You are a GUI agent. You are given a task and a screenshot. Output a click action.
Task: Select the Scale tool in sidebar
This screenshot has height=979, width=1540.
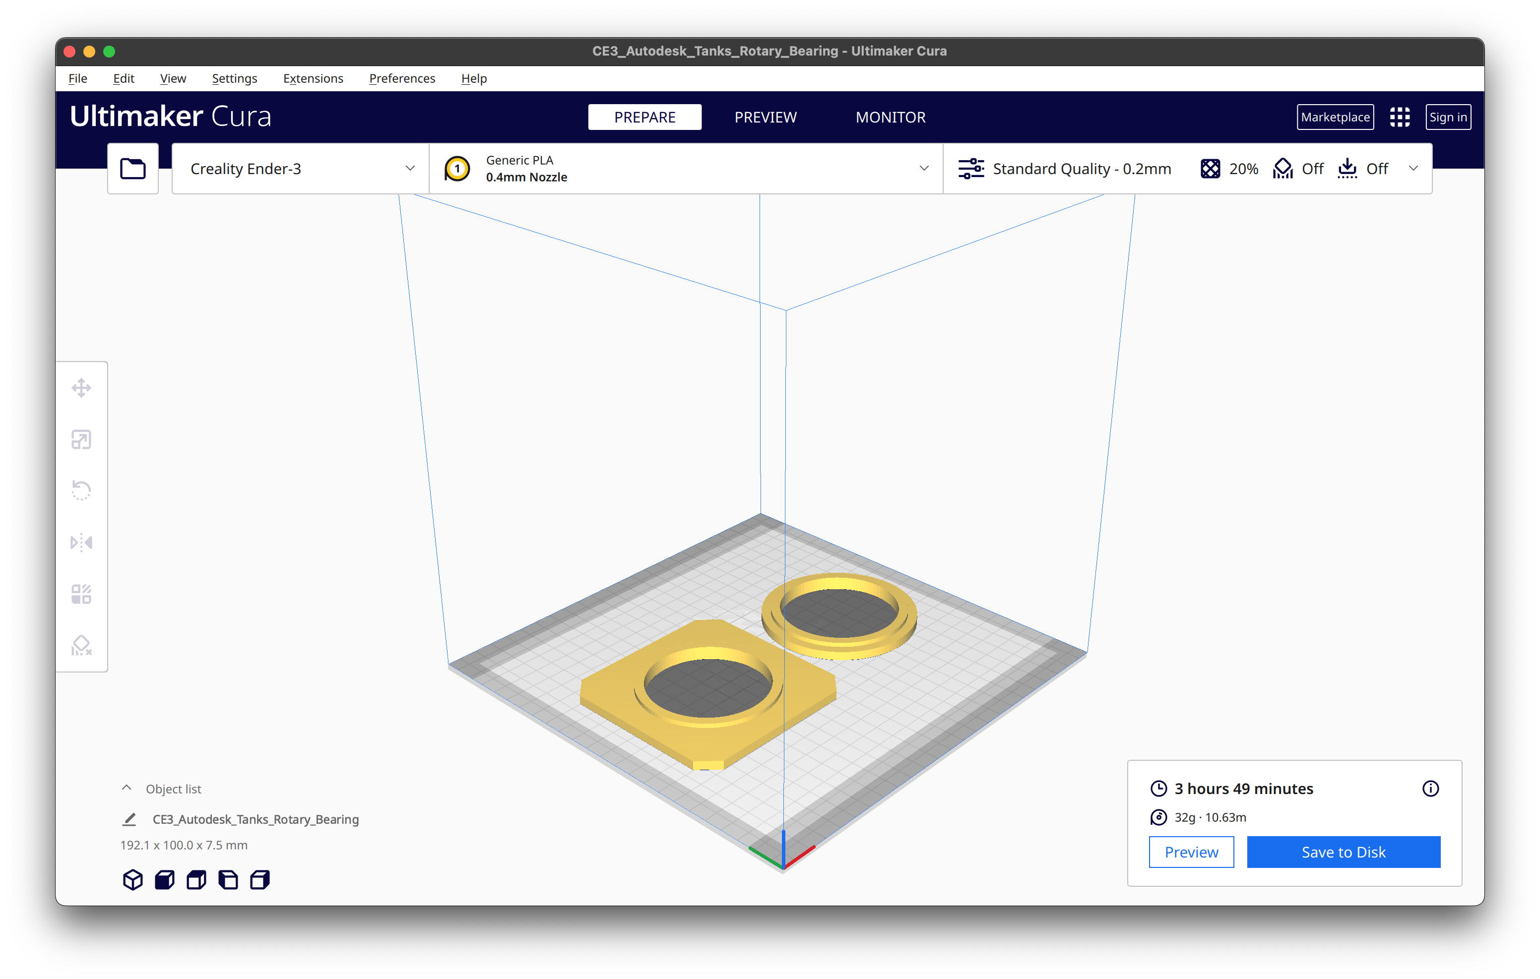tap(81, 440)
